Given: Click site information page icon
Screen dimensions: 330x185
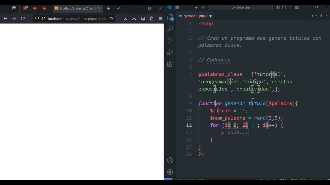Looking at the screenshot, I should [x=44, y=18].
